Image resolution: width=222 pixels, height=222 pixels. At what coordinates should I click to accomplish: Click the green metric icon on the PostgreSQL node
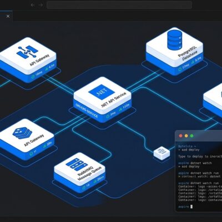click(193, 61)
